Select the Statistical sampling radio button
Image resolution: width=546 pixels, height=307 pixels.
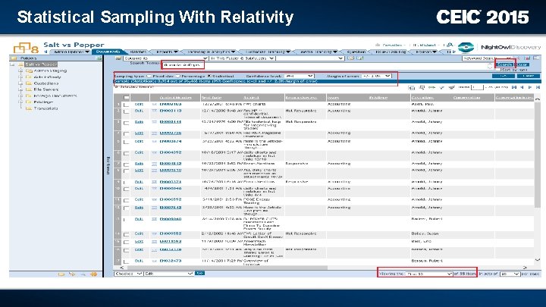209,76
